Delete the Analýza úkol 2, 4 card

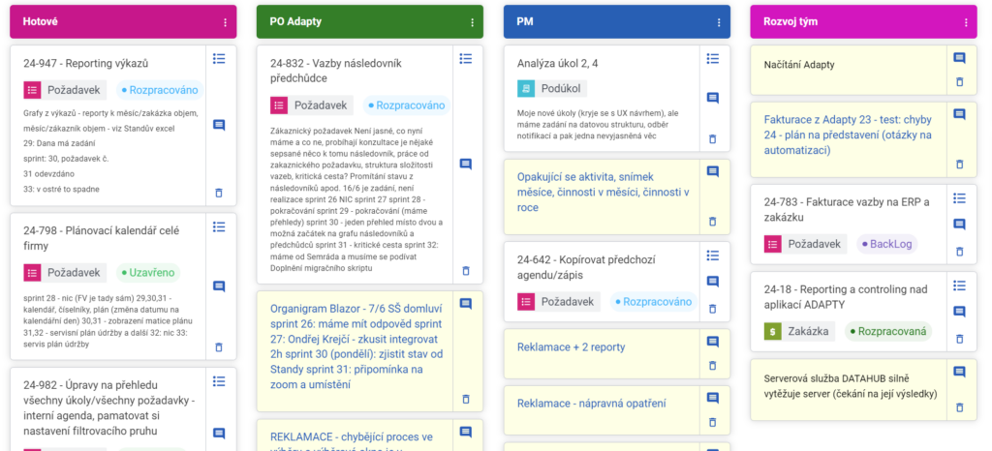(712, 139)
